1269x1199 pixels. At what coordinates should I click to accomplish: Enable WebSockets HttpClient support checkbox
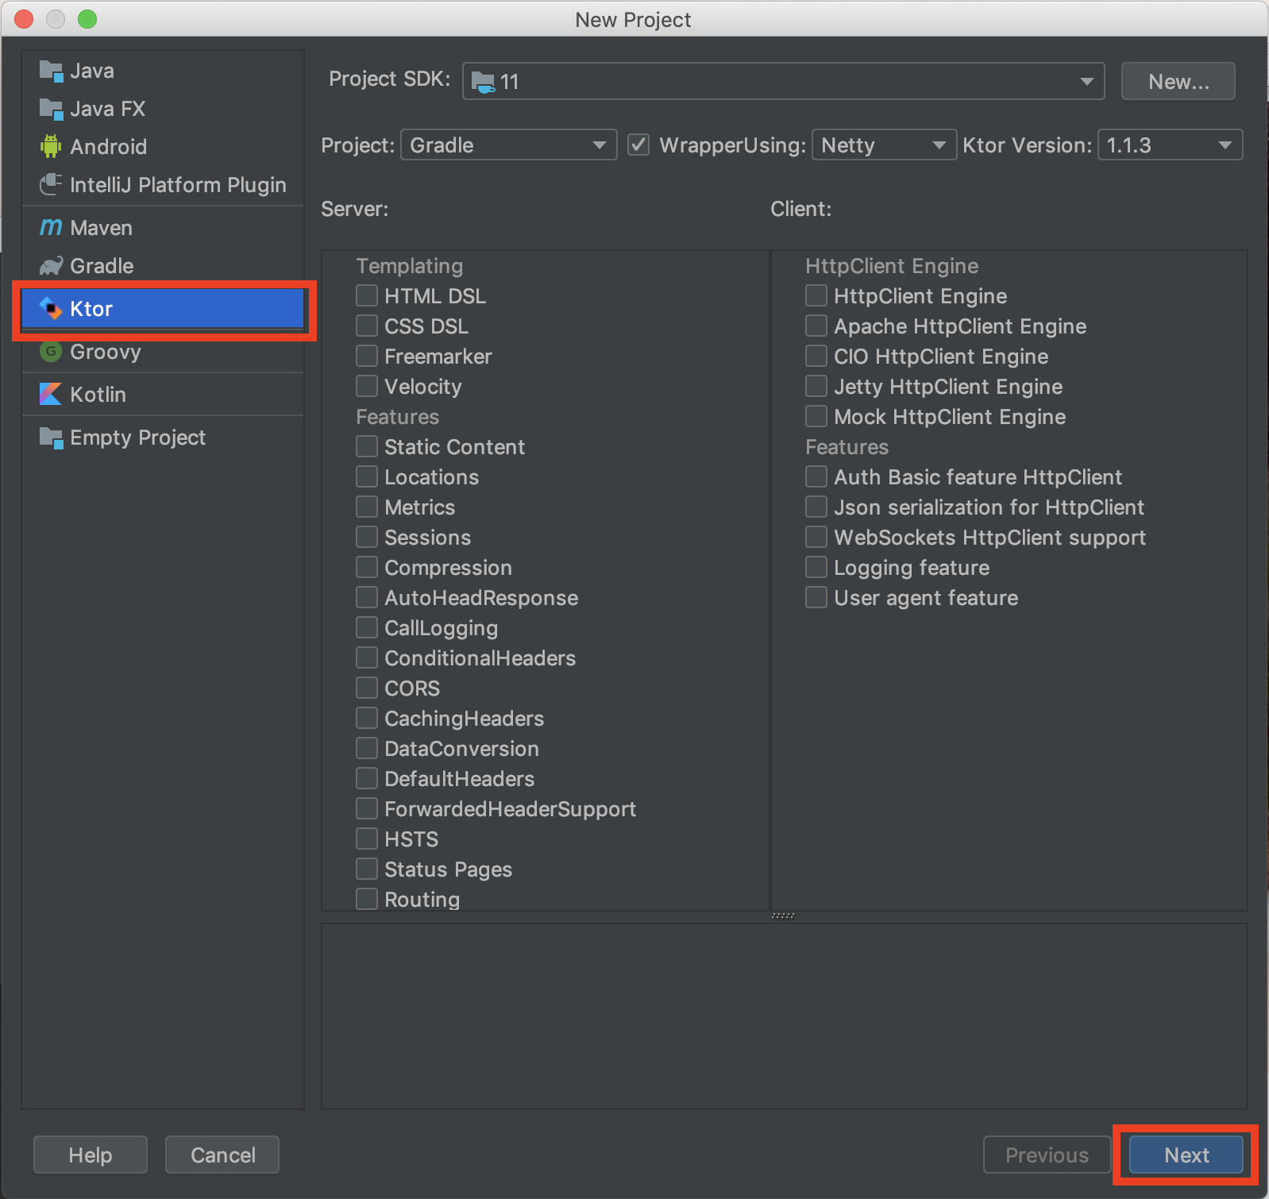click(x=816, y=538)
